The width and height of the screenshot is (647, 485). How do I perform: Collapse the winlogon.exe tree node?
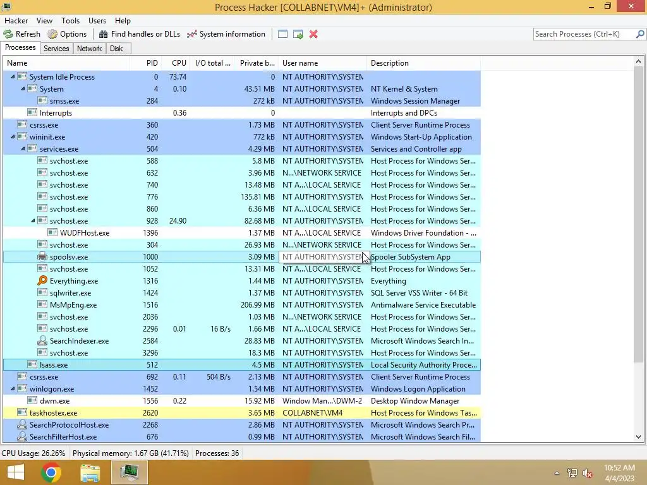coord(13,388)
